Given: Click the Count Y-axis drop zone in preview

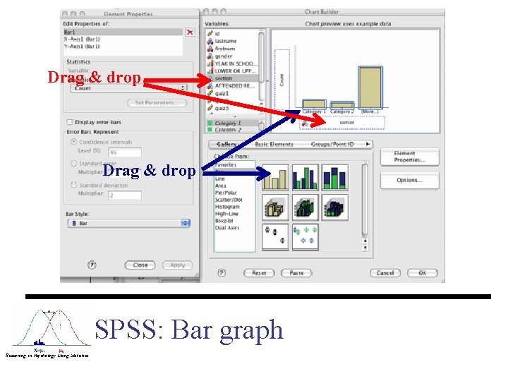Looking at the screenshot, I should 282,80.
